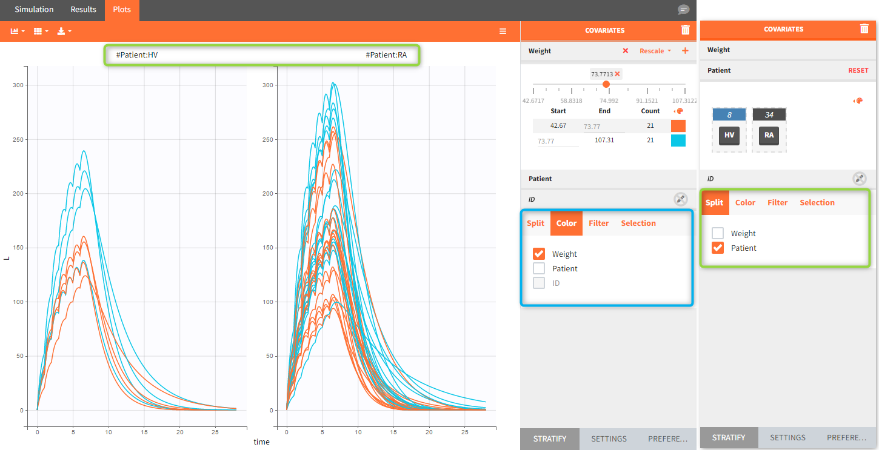Screen dimensions: 879x450
Task: Open the Filter tab in left panel
Action: (598, 223)
